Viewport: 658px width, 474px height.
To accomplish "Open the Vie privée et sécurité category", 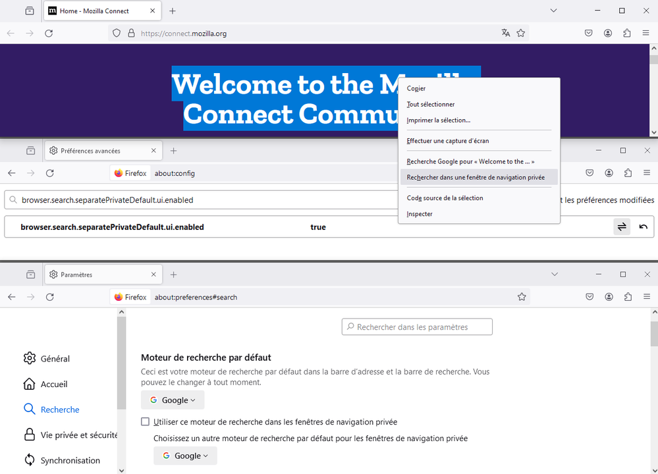I will point(70,435).
